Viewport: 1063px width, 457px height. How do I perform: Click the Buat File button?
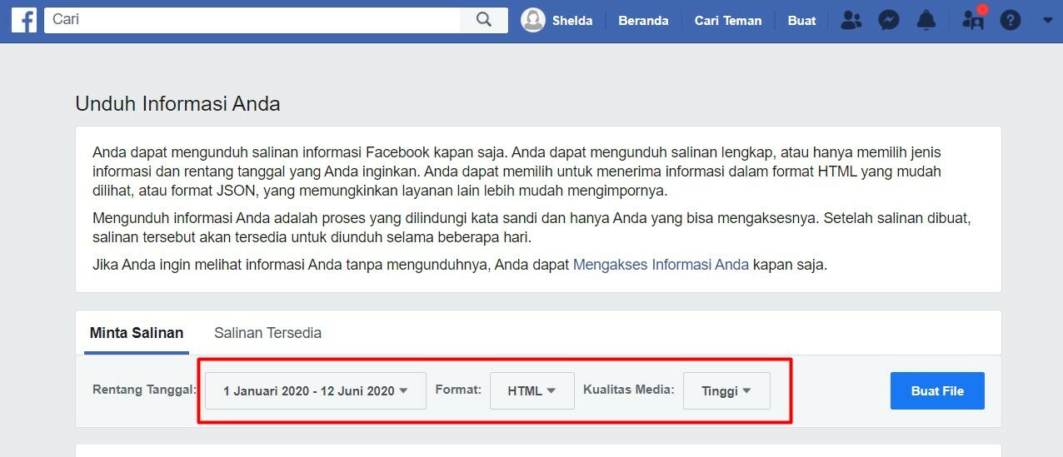coord(937,390)
